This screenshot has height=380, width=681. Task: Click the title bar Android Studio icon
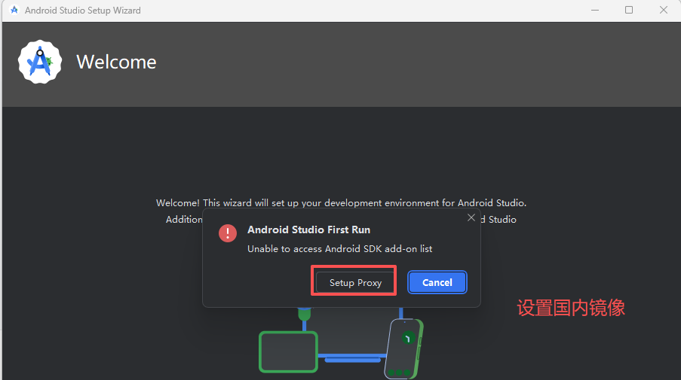[x=14, y=10]
